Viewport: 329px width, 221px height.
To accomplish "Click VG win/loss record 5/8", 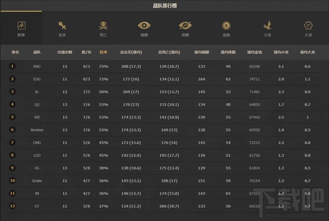I will click(x=87, y=168).
